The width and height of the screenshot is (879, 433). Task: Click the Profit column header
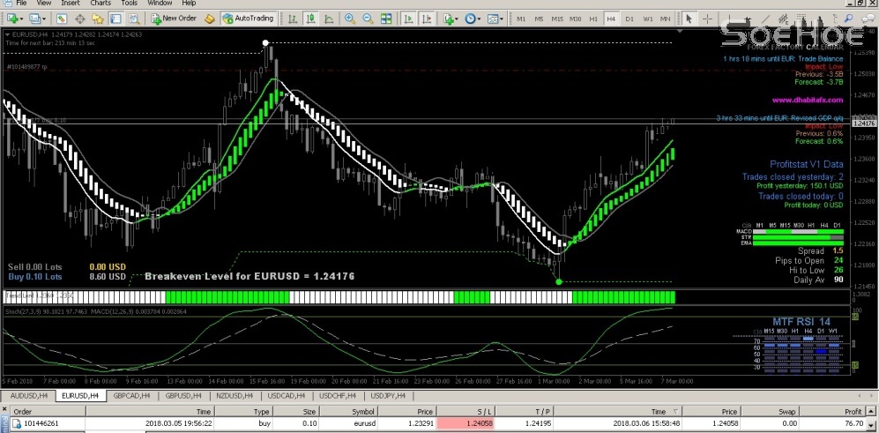(852, 411)
